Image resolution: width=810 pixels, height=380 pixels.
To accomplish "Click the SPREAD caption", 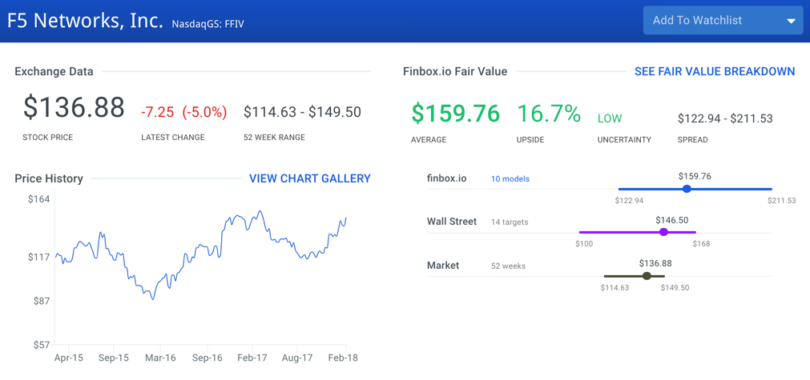I will coord(693,140).
